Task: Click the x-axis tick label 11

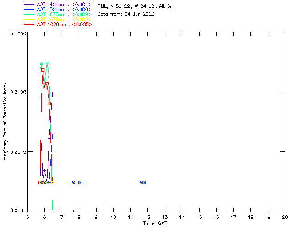Action: click(130, 217)
